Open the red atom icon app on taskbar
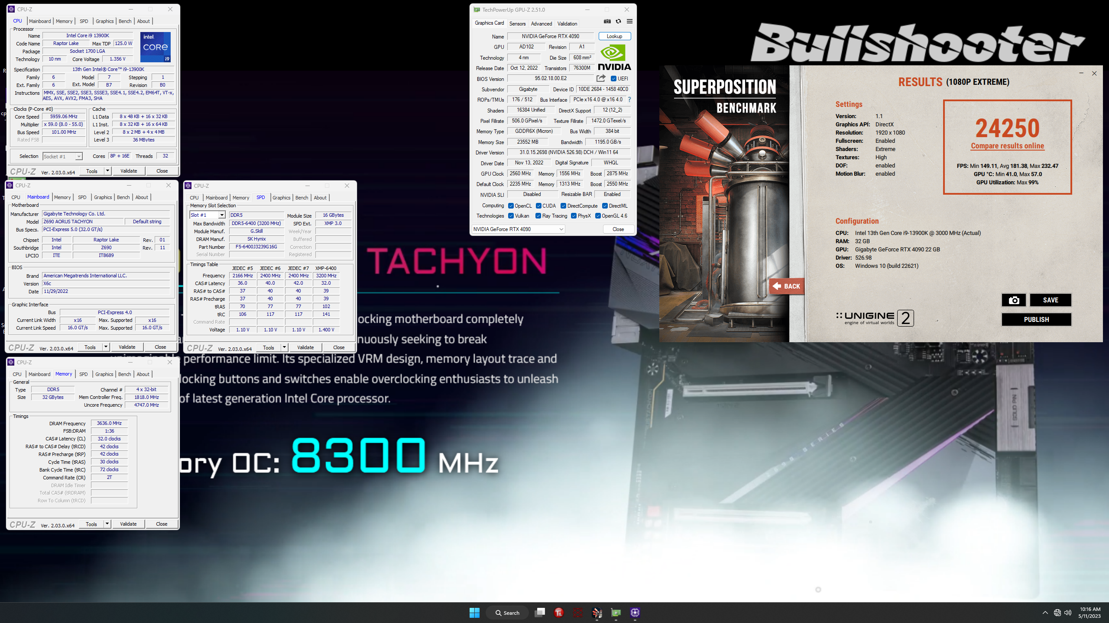This screenshot has height=623, width=1109. coord(578,613)
